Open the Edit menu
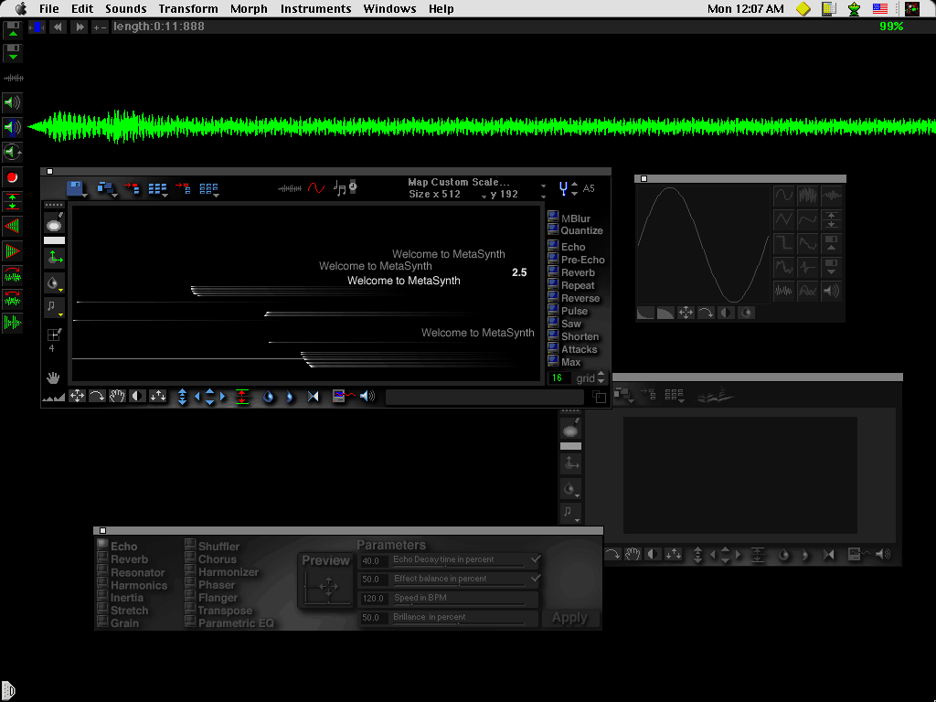The height and width of the screenshot is (702, 936). pos(82,8)
